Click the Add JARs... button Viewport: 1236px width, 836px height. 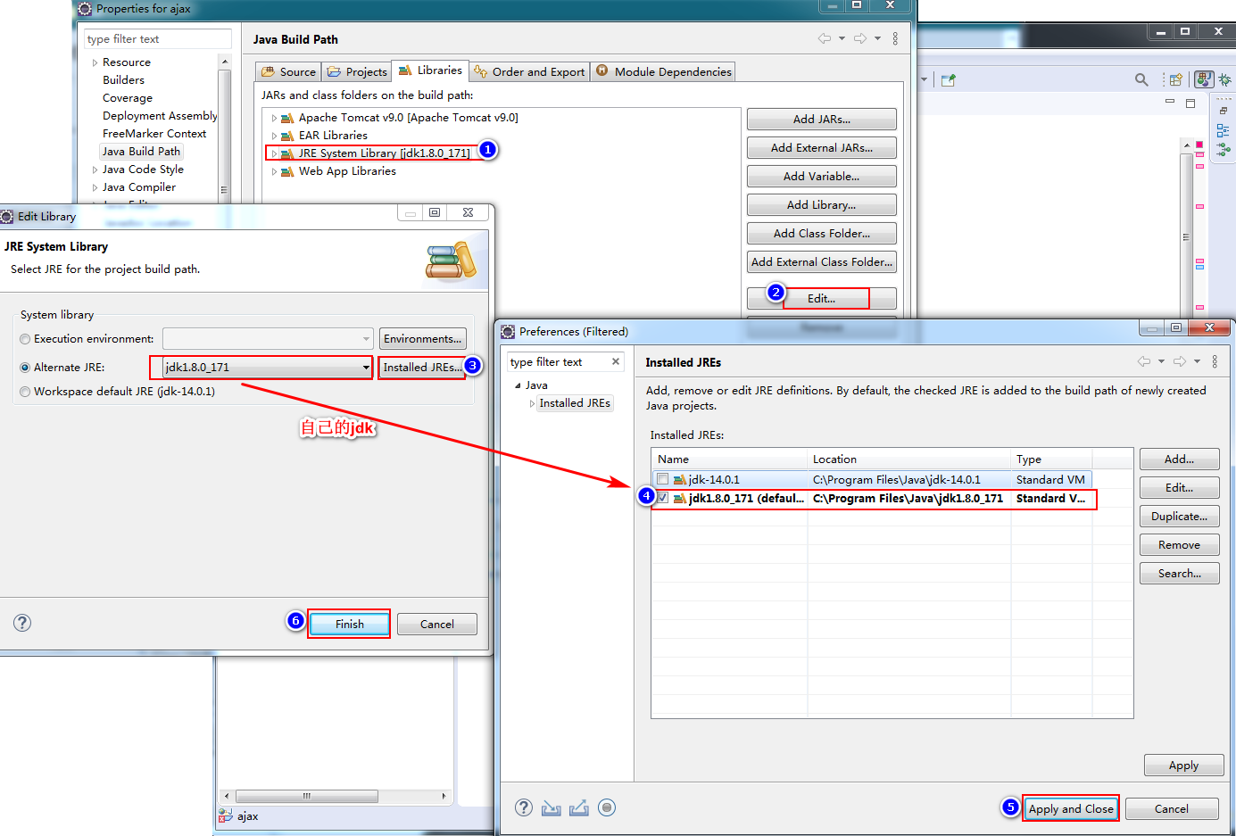821,119
